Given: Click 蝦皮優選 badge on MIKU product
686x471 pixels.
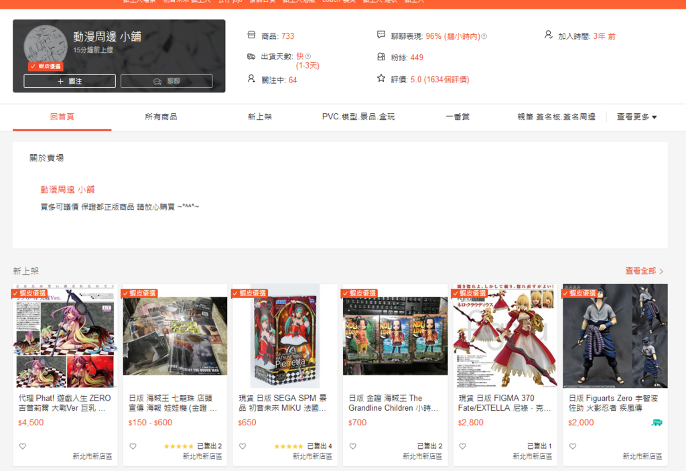Looking at the screenshot, I should coord(249,293).
